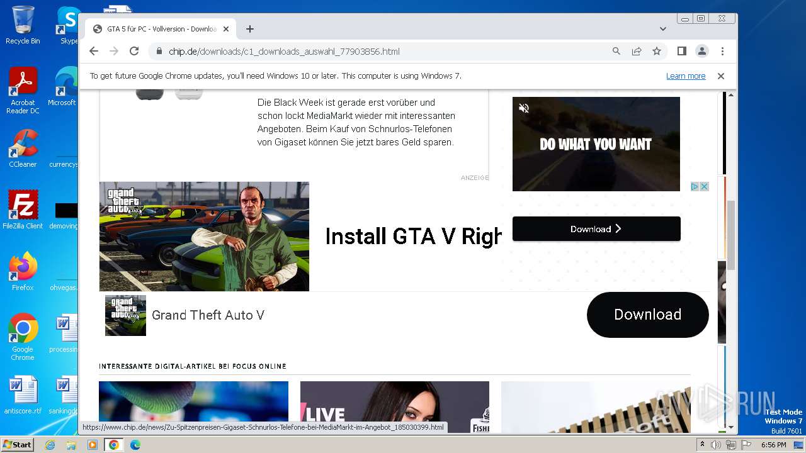Open Windows Media Player taskbar icon
This screenshot has height=453, width=806.
coord(93,445)
